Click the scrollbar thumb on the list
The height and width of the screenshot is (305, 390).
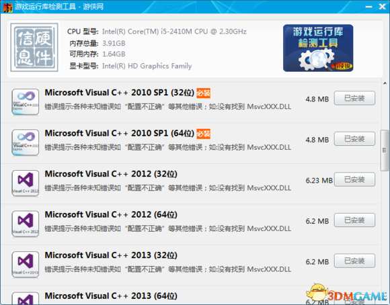[385, 150]
